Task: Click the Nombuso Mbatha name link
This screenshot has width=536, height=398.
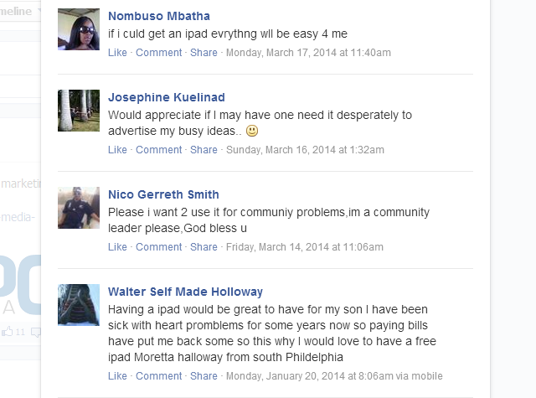Action: 159,16
